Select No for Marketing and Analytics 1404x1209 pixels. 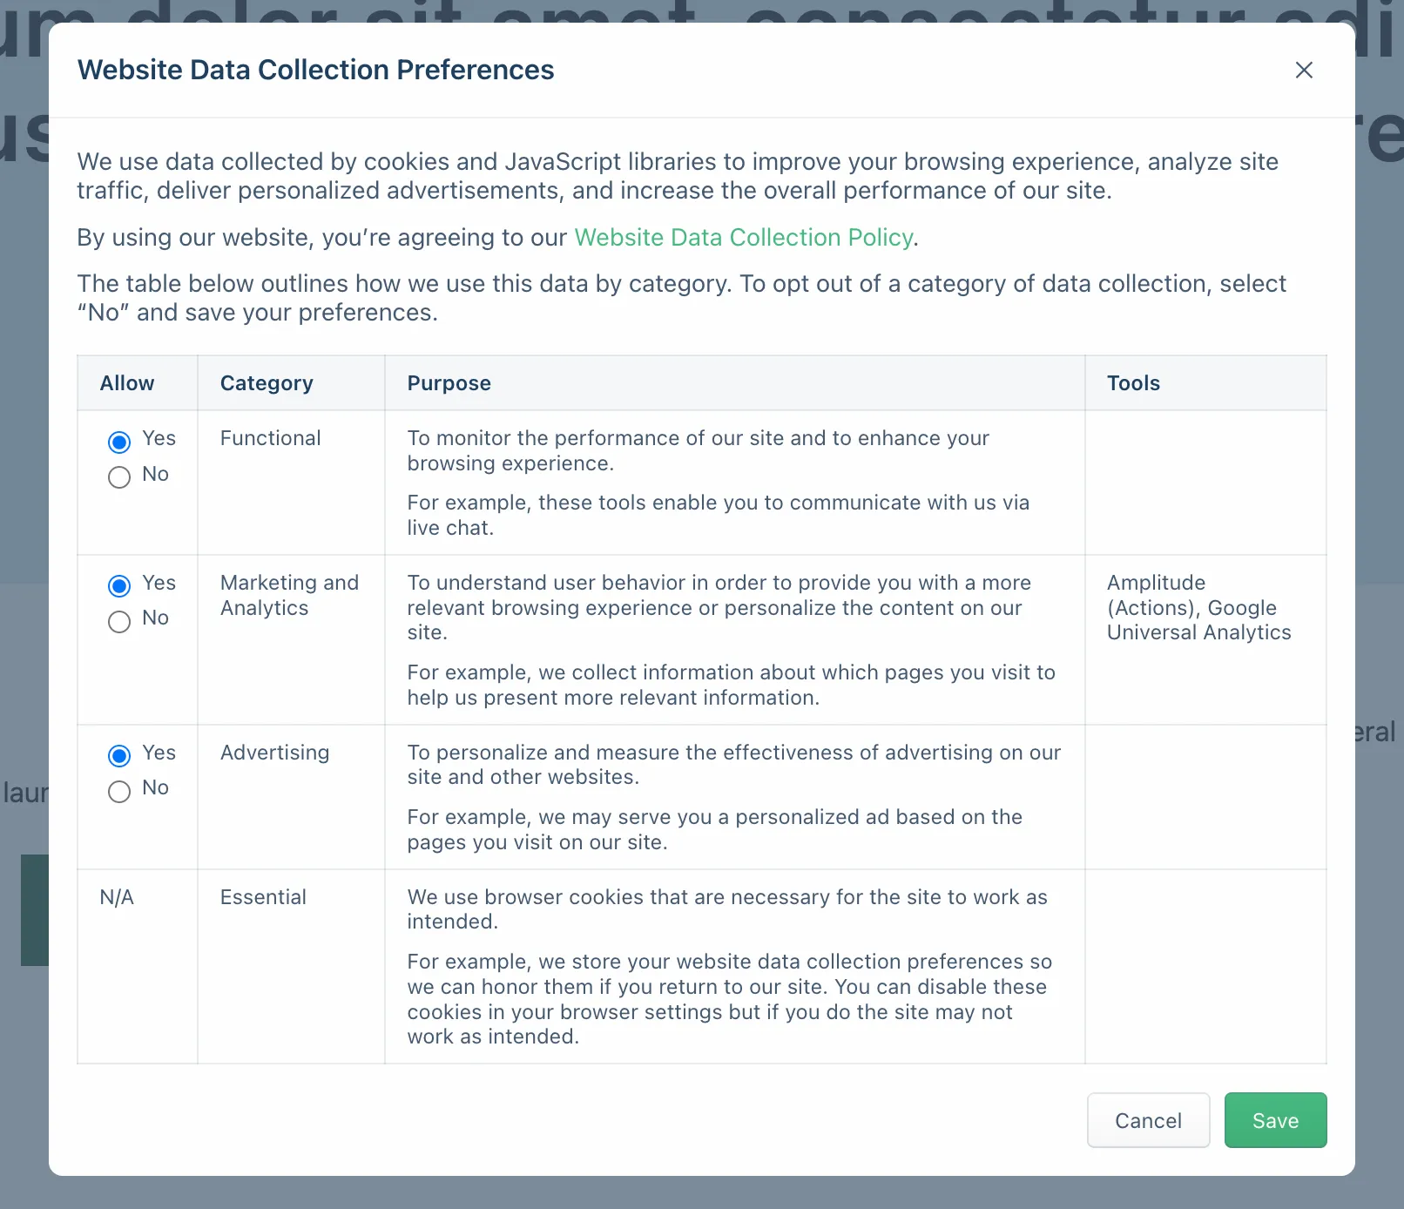point(119,621)
